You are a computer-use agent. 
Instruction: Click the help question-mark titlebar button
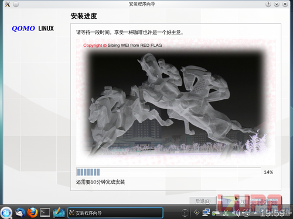click(268, 4)
